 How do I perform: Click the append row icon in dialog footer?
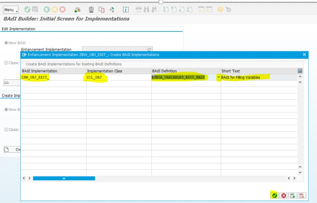click(292, 195)
